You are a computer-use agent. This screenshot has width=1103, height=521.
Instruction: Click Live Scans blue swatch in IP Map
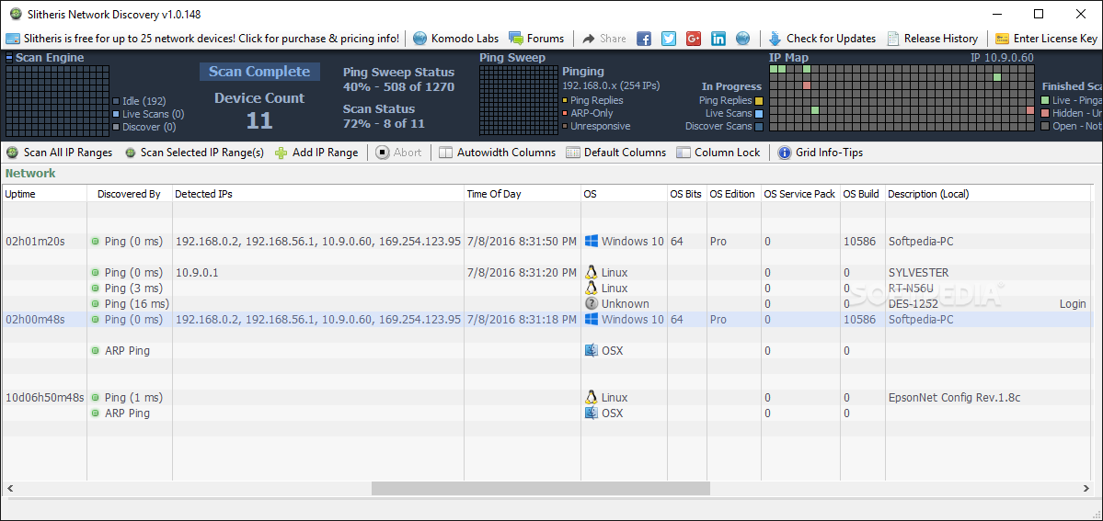(759, 113)
